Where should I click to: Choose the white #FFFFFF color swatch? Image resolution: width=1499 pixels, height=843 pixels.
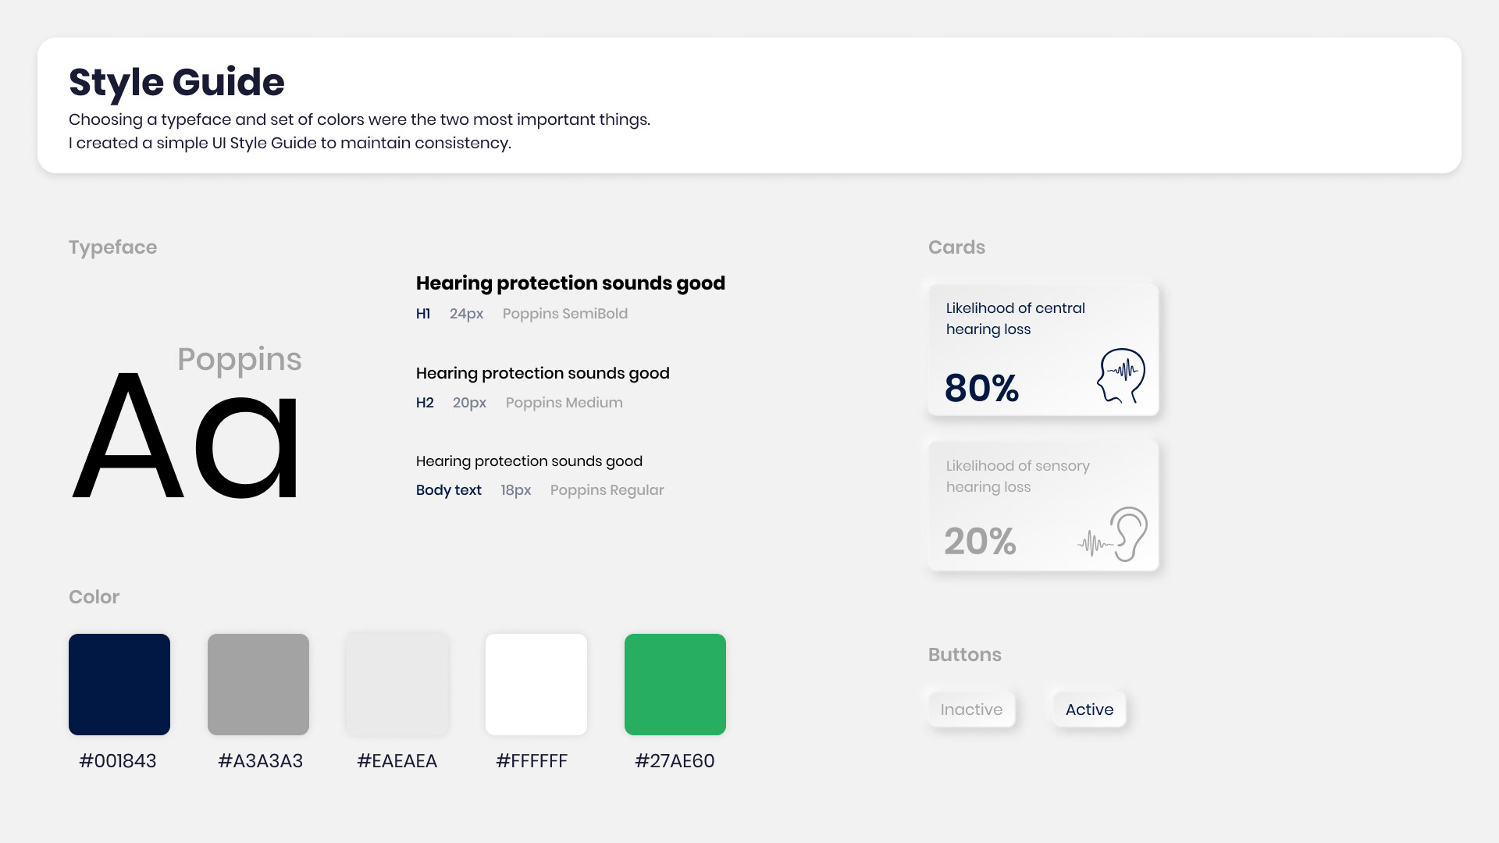[x=536, y=685]
